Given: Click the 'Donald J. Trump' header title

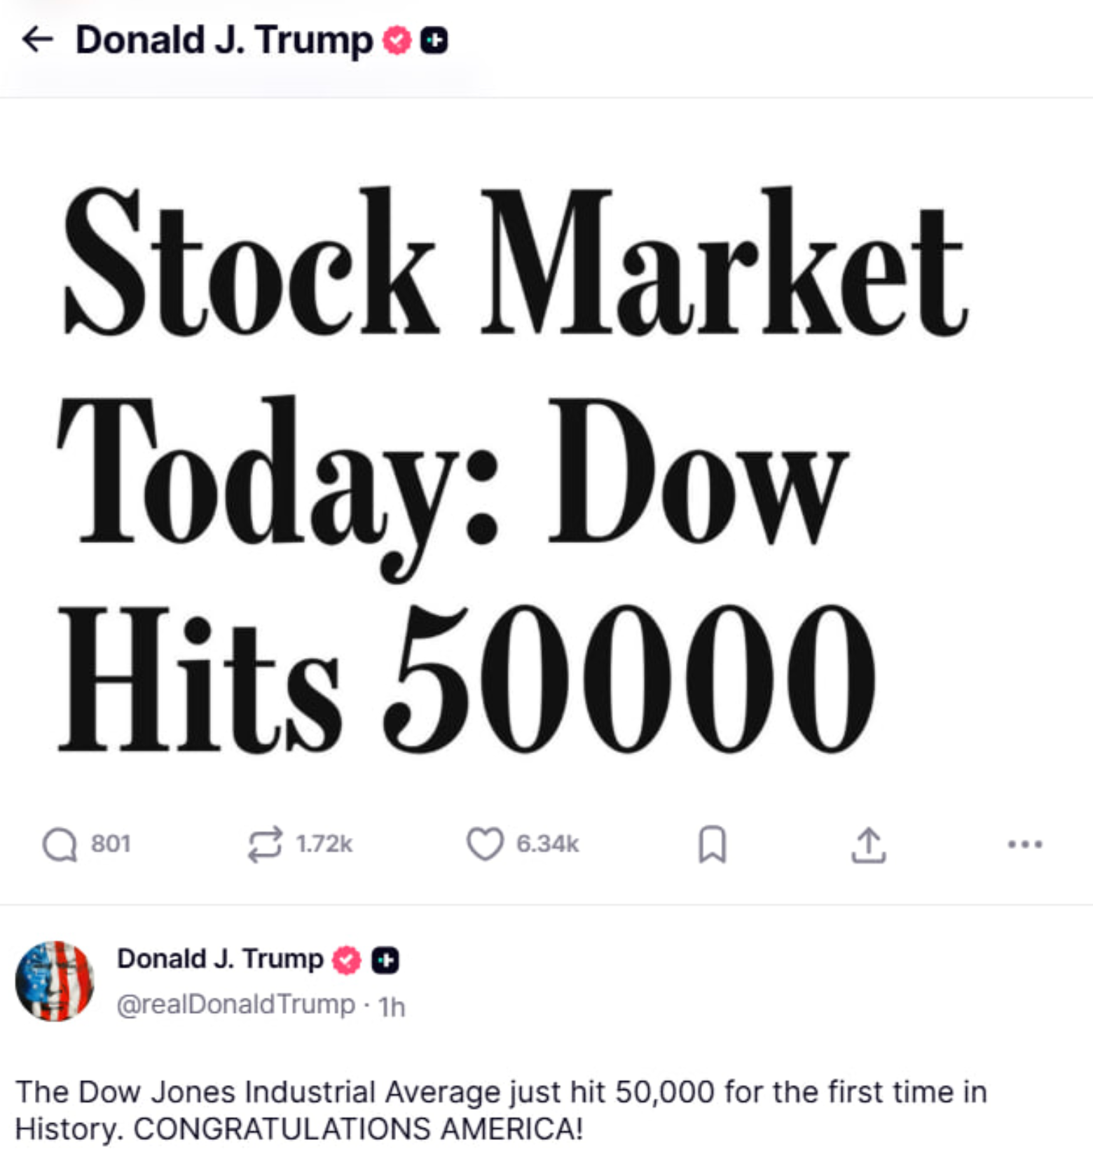Looking at the screenshot, I should coord(224,40).
